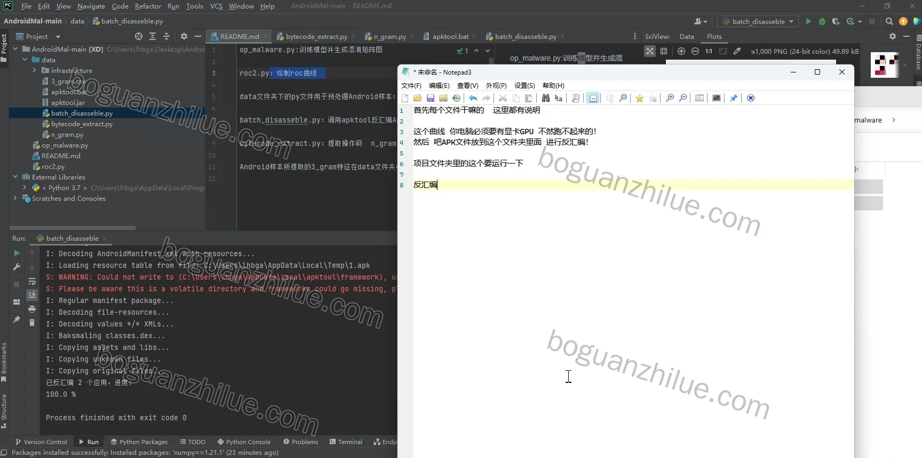The width and height of the screenshot is (922, 458).
Task: Open the Refactor menu in PyCharm
Action: 148,6
